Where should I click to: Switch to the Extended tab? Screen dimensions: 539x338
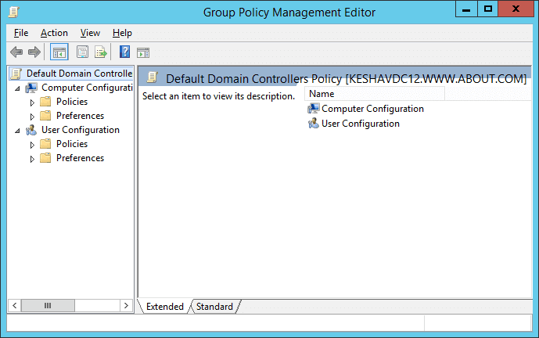point(165,307)
